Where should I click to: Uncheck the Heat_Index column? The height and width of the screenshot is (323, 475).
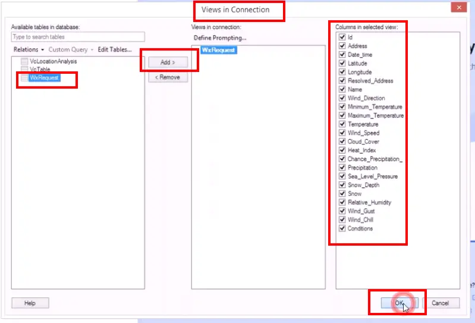[x=342, y=150]
